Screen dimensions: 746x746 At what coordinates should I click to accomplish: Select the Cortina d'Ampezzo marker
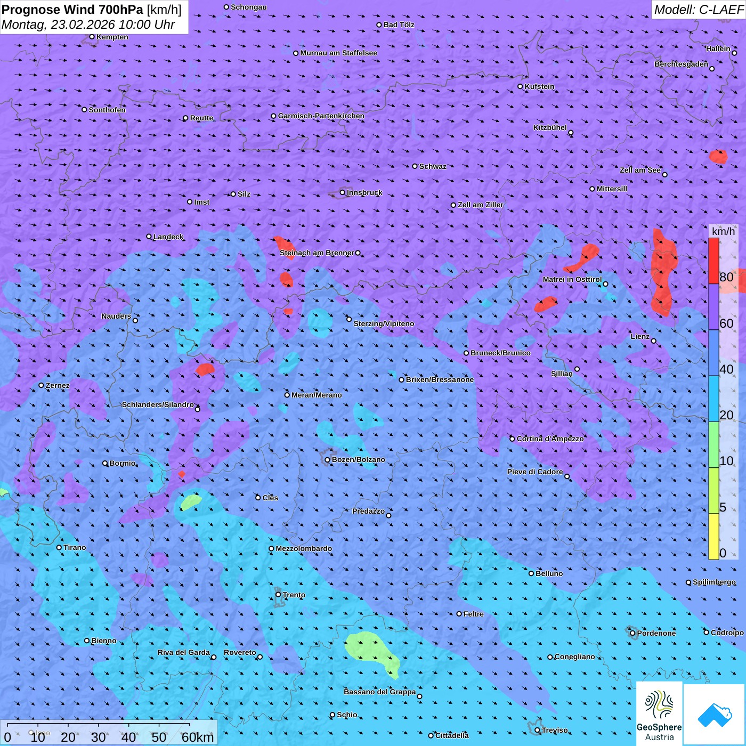(x=512, y=439)
